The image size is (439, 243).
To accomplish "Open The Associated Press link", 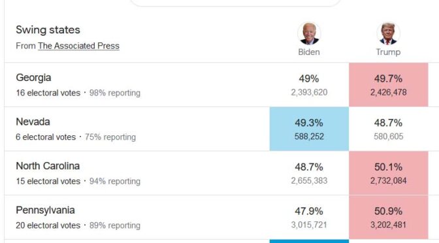I will [x=78, y=46].
